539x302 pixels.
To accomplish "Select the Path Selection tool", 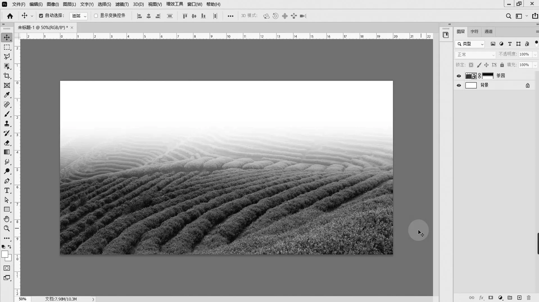I will pos(7,200).
